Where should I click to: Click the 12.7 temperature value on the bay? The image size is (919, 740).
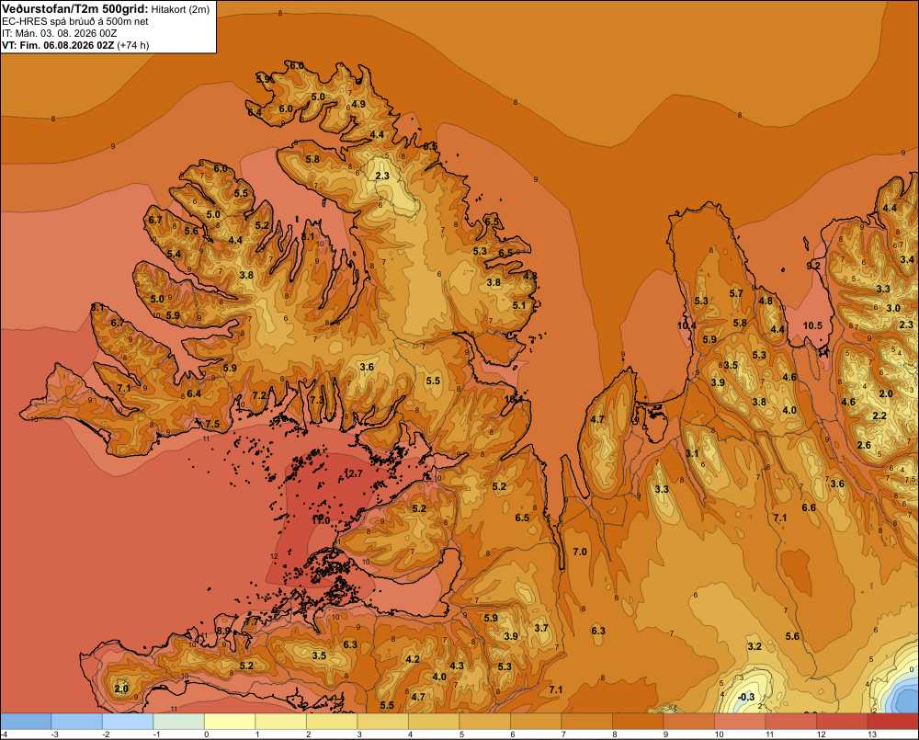[x=354, y=473]
